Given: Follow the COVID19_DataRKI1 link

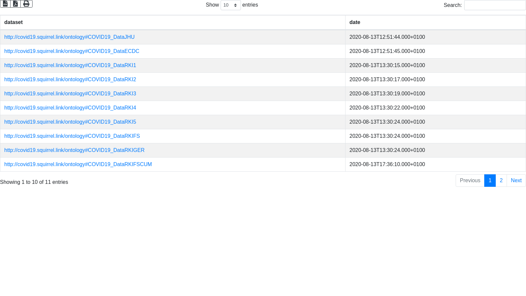Looking at the screenshot, I should [70, 65].
